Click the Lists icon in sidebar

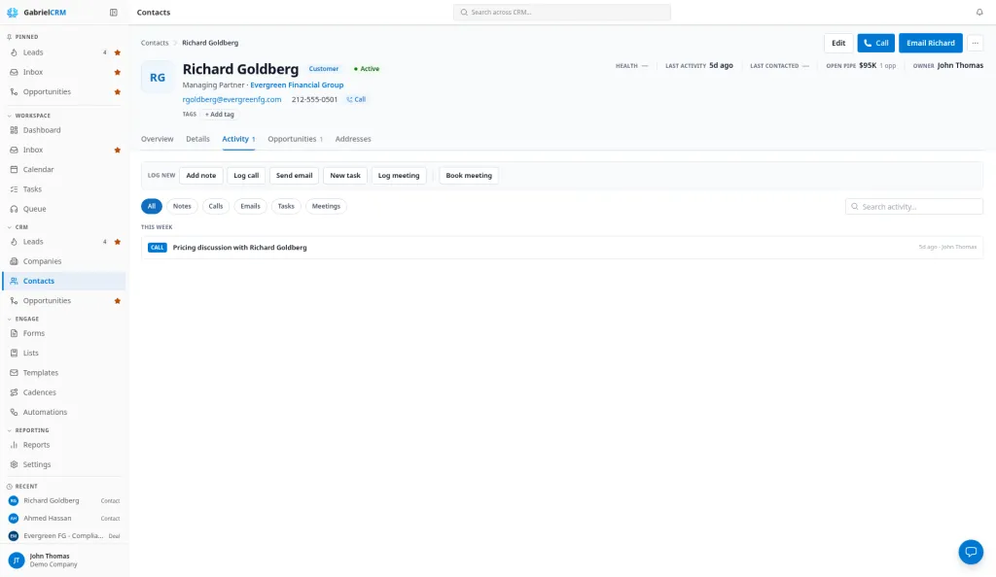[x=14, y=353]
